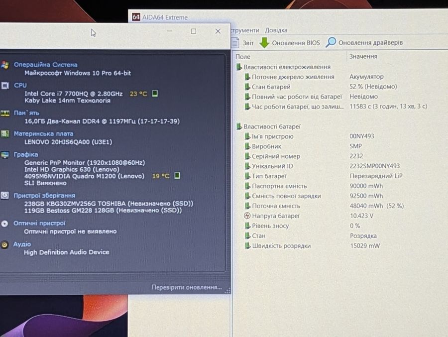Click battery icon beside Серійний номер
The width and height of the screenshot is (448, 337).
point(247,156)
